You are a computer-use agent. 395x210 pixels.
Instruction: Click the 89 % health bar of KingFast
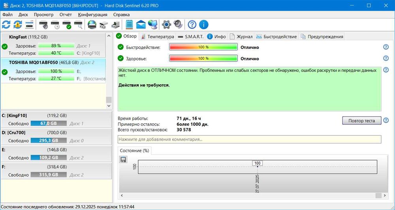pyautogui.click(x=56, y=46)
